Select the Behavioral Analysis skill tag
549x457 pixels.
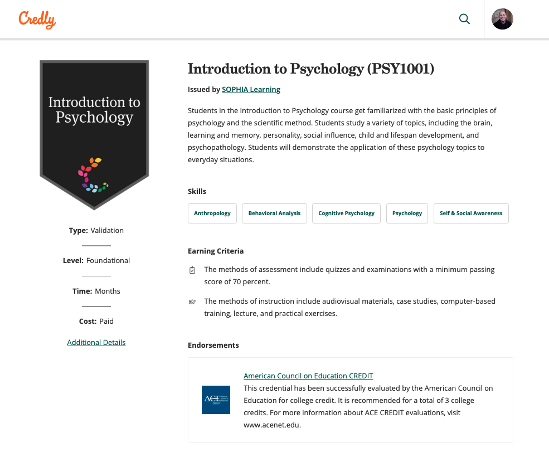coord(274,213)
